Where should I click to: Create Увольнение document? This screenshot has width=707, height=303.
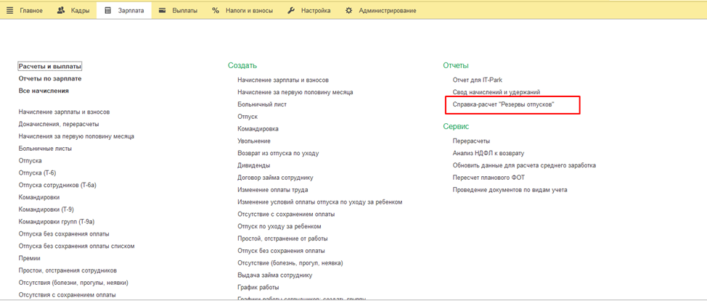(x=253, y=141)
